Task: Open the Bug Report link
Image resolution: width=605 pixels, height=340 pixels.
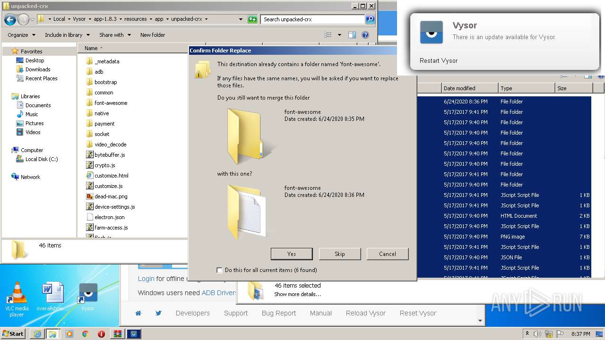Action: (x=279, y=313)
